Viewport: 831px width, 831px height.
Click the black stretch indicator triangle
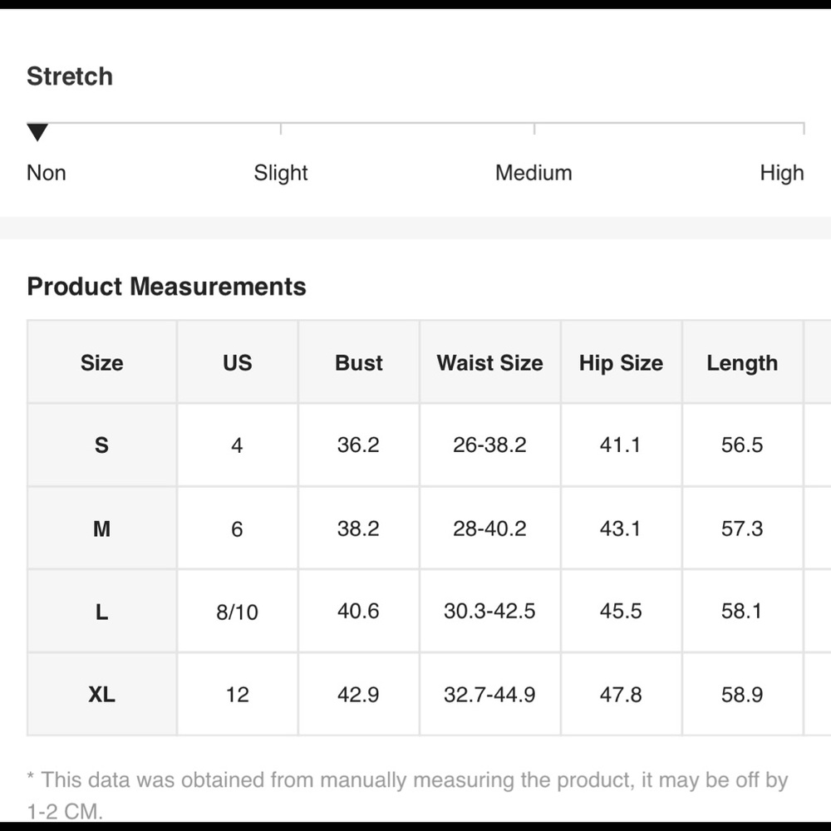click(x=37, y=132)
